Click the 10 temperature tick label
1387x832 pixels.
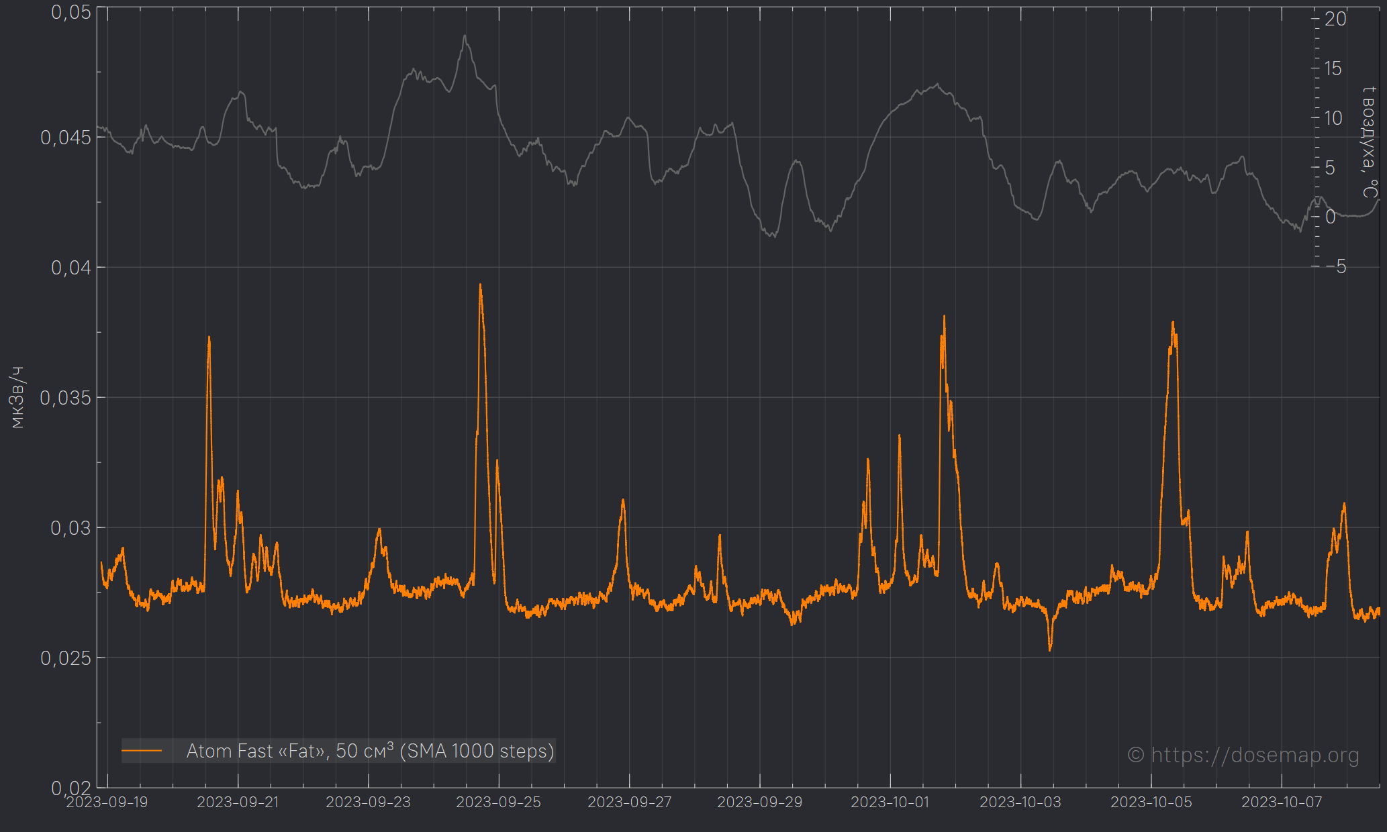click(x=1333, y=118)
